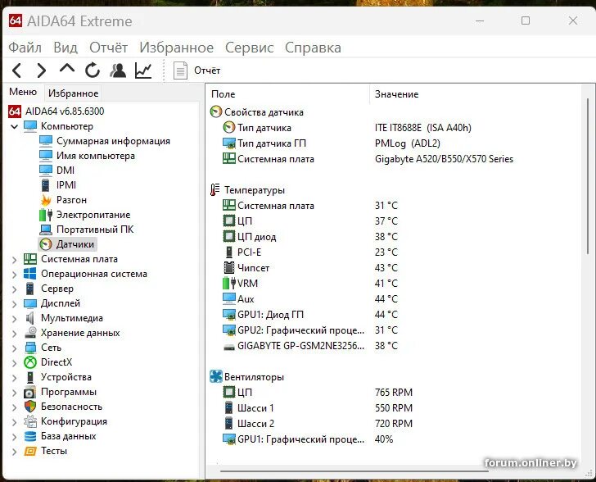The height and width of the screenshot is (482, 596).
Task: Select the AIDA64 v6.85.6300 root item
Action: pos(65,111)
